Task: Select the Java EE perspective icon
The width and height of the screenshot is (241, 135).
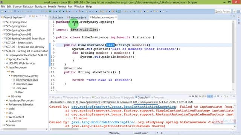Action: [x=238, y=12]
